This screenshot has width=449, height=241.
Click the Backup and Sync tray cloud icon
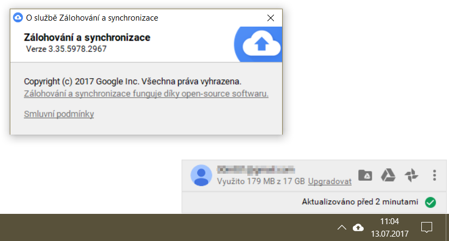pos(358,227)
